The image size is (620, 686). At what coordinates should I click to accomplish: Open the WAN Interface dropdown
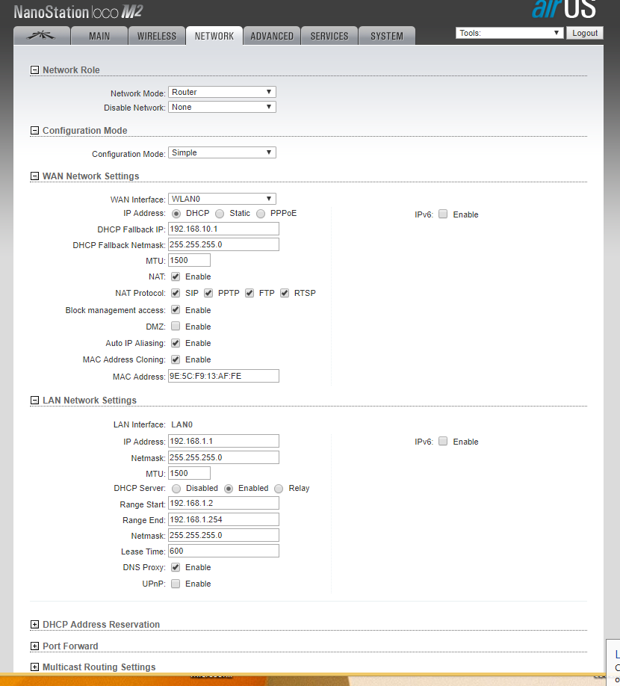(222, 199)
